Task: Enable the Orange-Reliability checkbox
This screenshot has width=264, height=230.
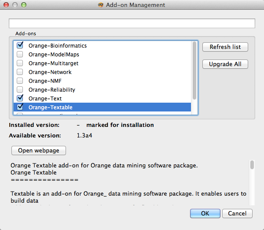Action: (x=20, y=89)
